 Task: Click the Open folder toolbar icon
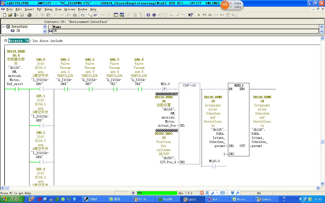(x=10, y=15)
